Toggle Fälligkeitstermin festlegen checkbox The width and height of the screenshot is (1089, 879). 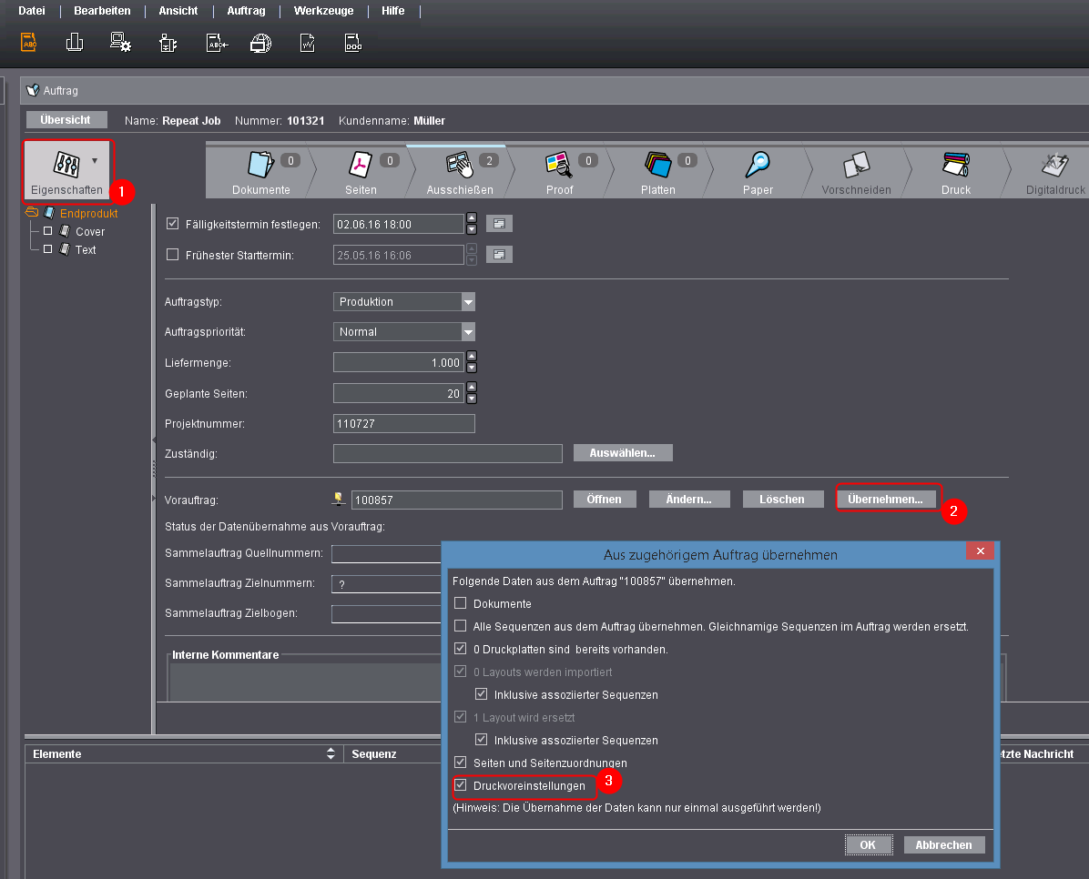click(173, 224)
